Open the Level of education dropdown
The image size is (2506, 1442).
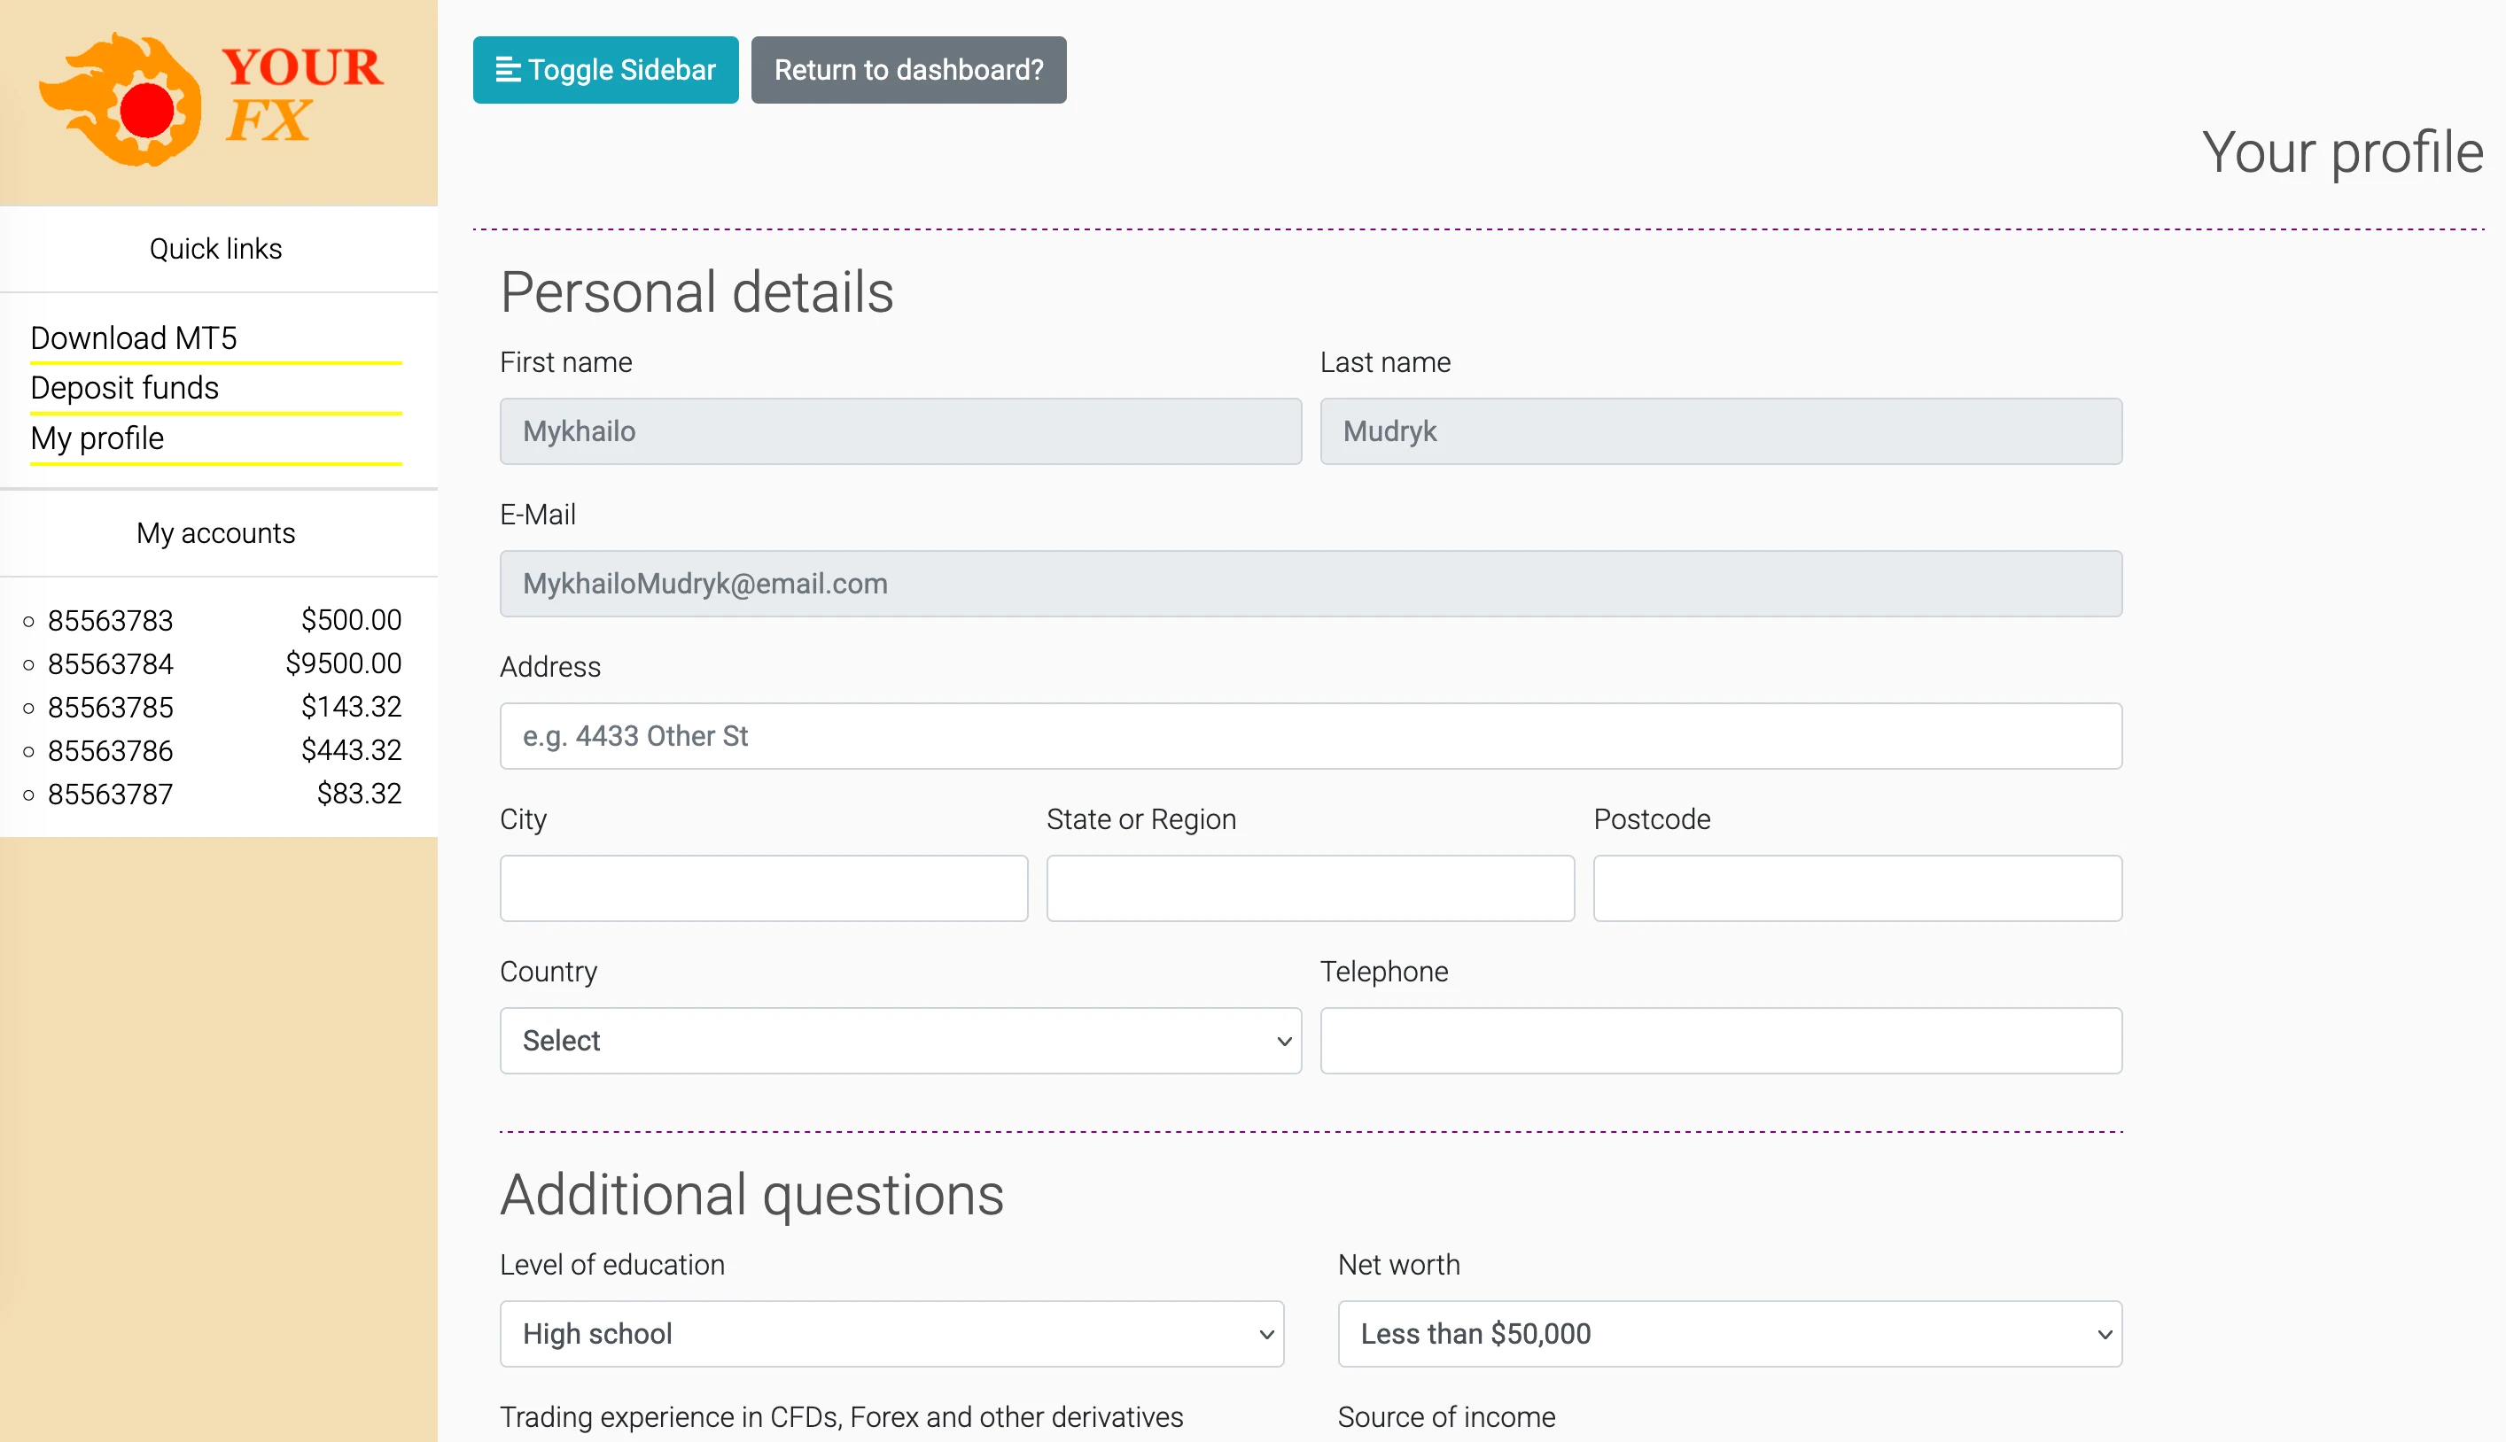pyautogui.click(x=891, y=1334)
